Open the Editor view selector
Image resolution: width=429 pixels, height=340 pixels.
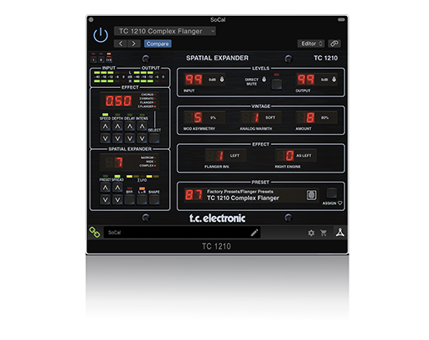(x=311, y=44)
